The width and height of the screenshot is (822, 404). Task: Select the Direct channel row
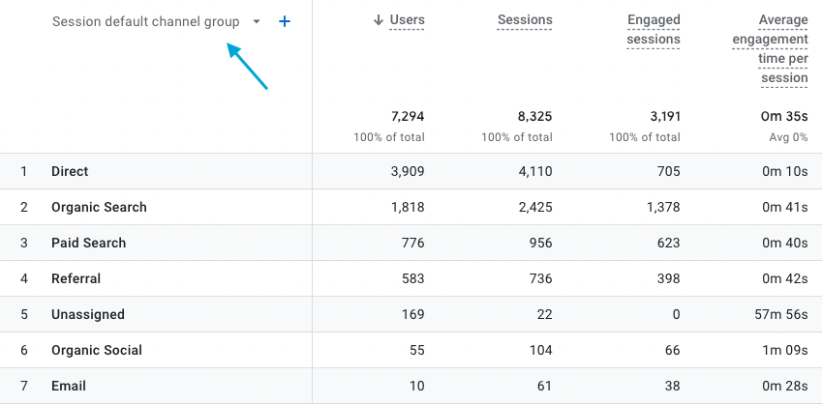click(x=70, y=171)
